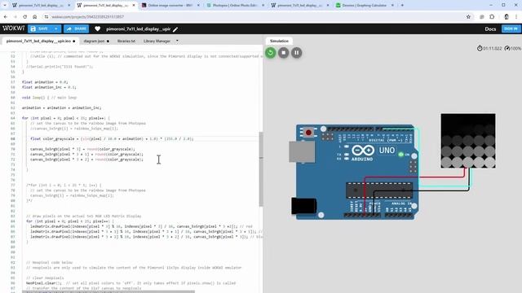Open the browser profile avatar
The image size is (522, 293).
coord(507,16)
